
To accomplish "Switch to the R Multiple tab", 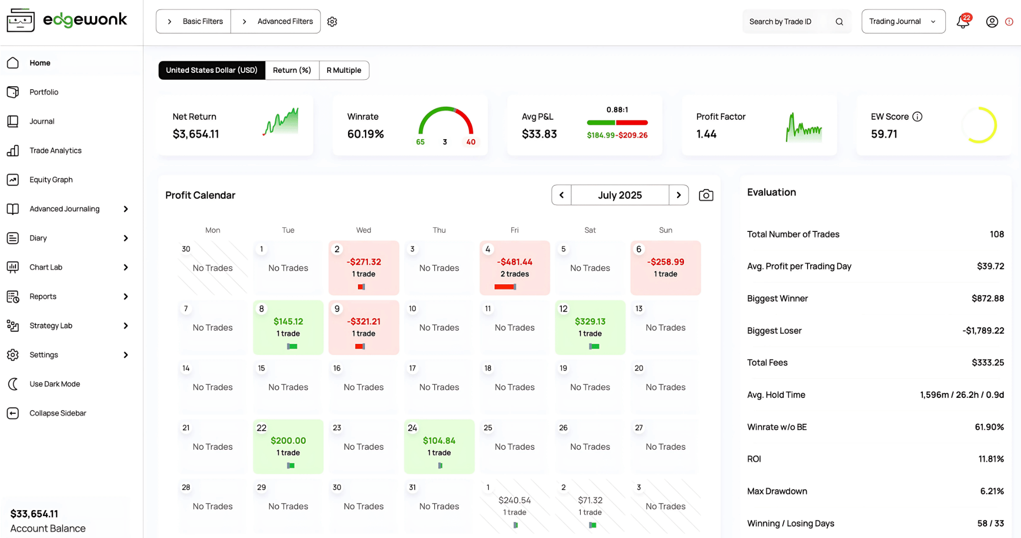I will tap(343, 70).
